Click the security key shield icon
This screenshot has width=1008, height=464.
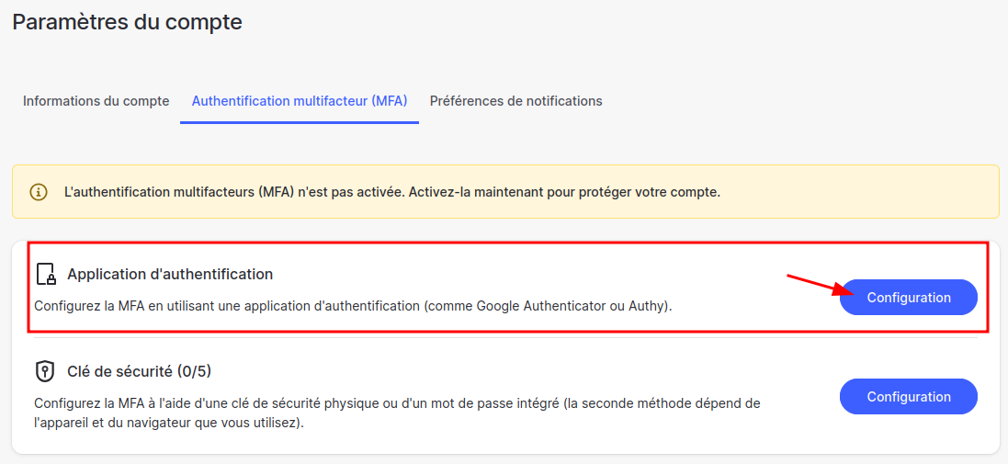point(45,371)
